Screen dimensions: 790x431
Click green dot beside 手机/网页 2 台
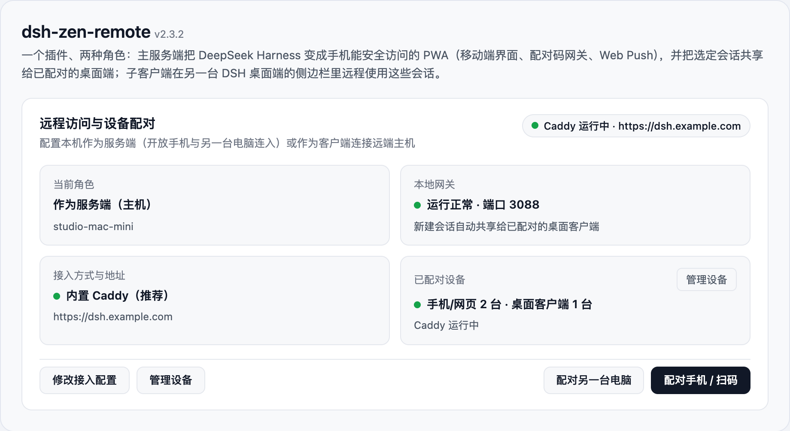pos(417,305)
